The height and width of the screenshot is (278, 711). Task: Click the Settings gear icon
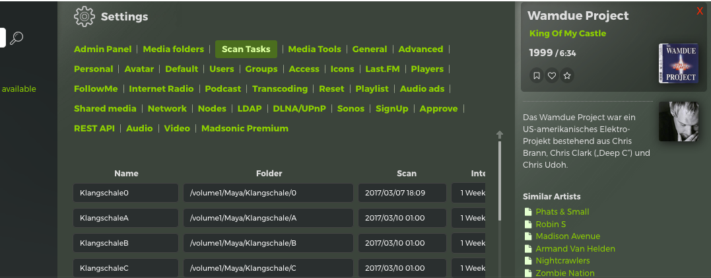(x=84, y=17)
